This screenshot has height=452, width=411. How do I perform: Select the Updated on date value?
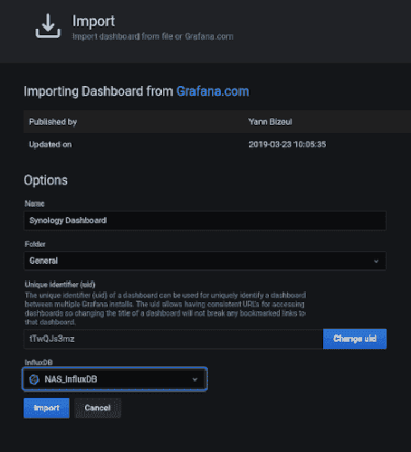click(x=287, y=145)
